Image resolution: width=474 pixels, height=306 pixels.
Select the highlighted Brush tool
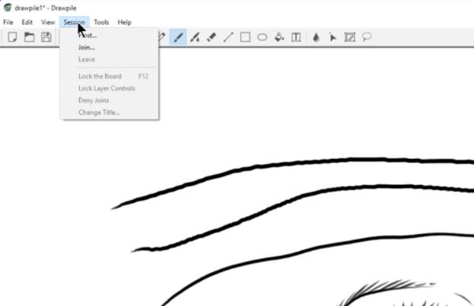[x=178, y=37]
